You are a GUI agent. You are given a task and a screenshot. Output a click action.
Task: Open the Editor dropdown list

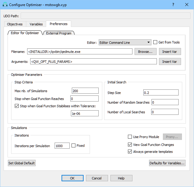point(125,43)
